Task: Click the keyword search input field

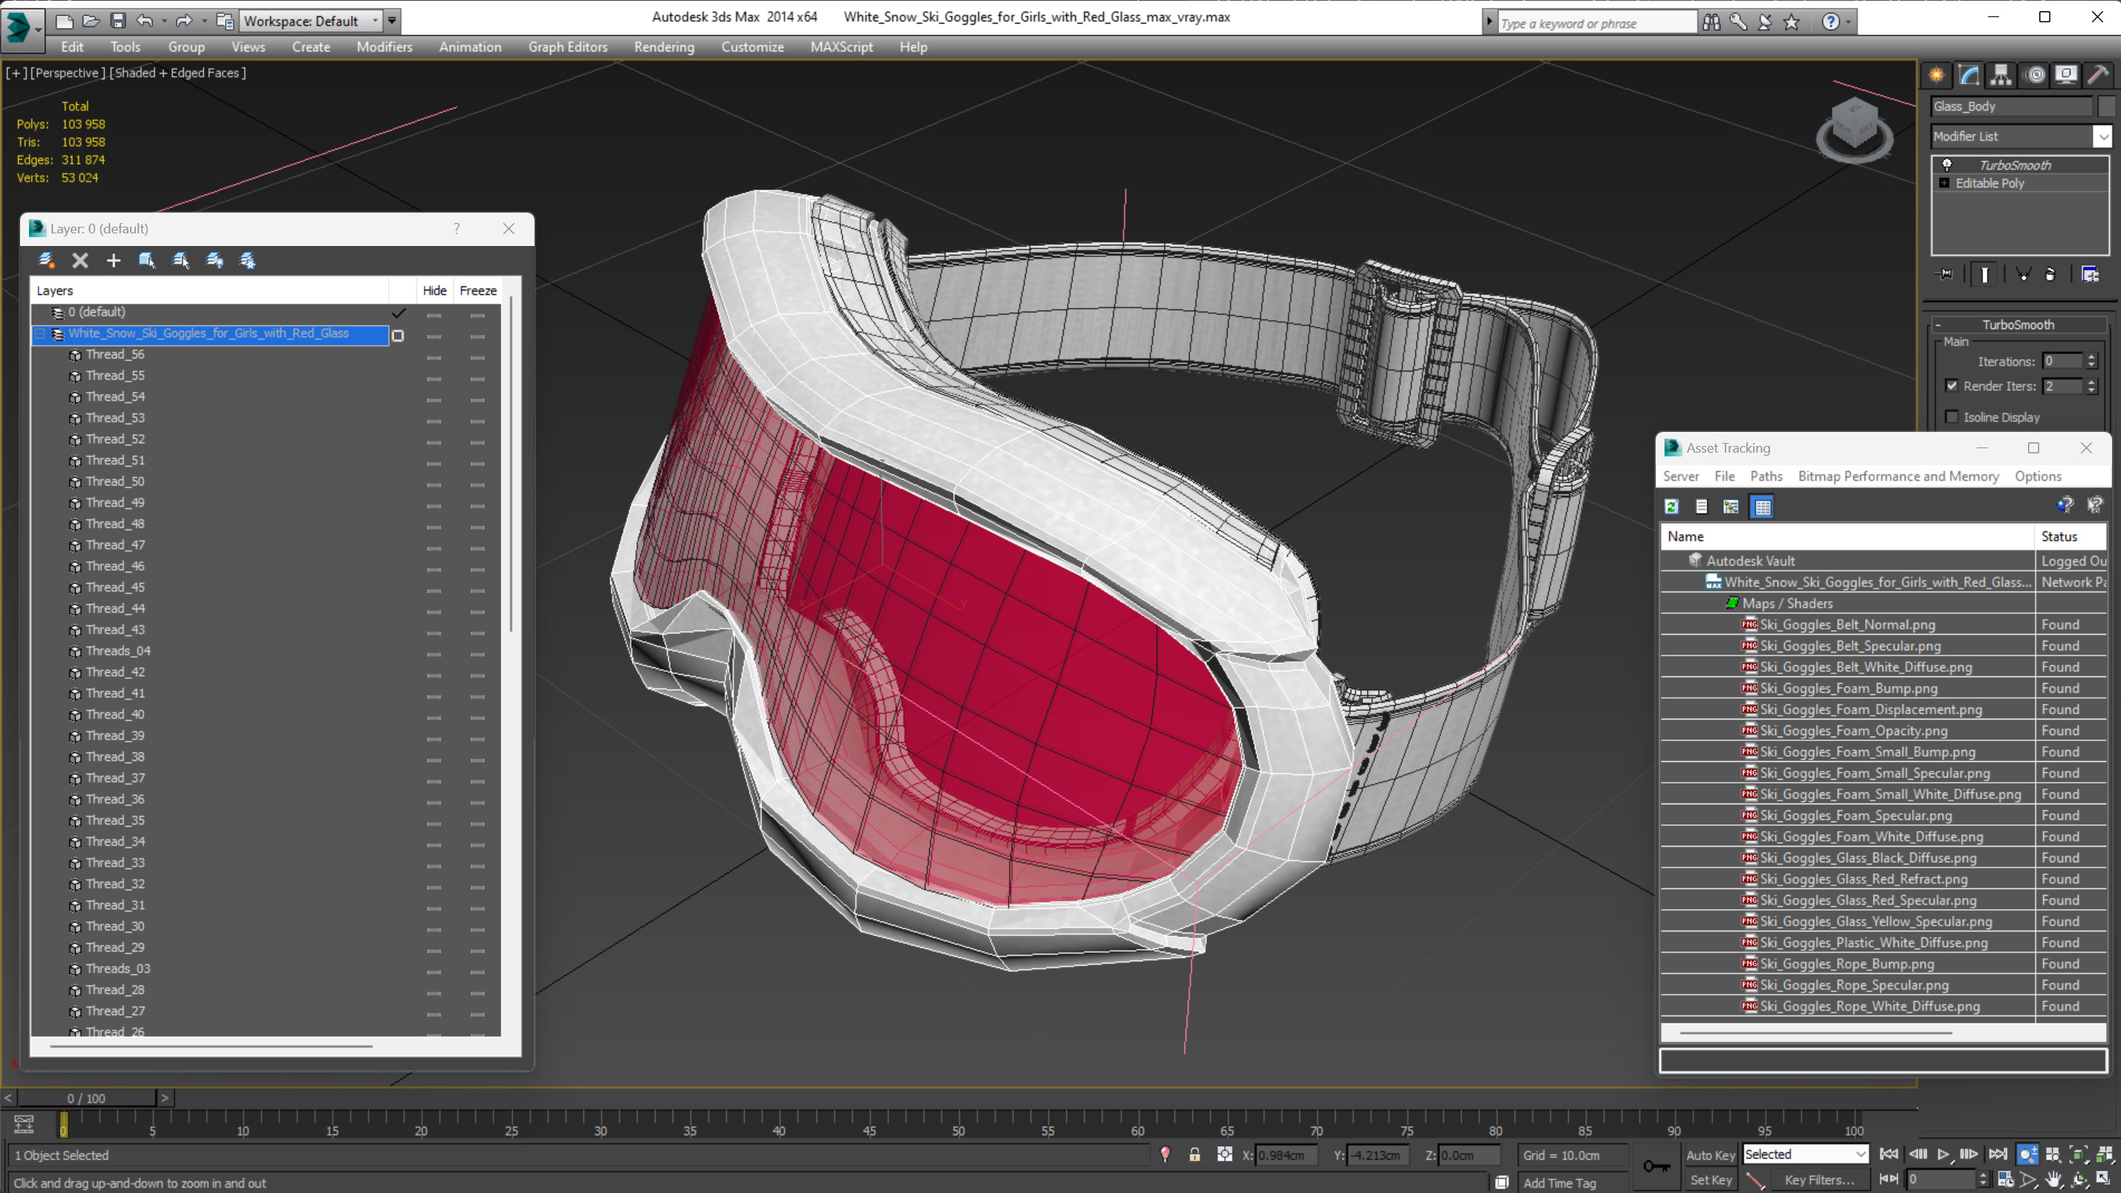Action: coord(1595,23)
